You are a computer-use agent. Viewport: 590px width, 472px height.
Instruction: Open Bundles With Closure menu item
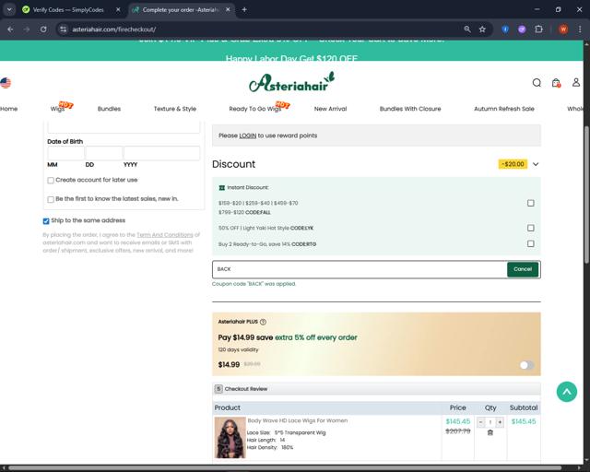[410, 109]
